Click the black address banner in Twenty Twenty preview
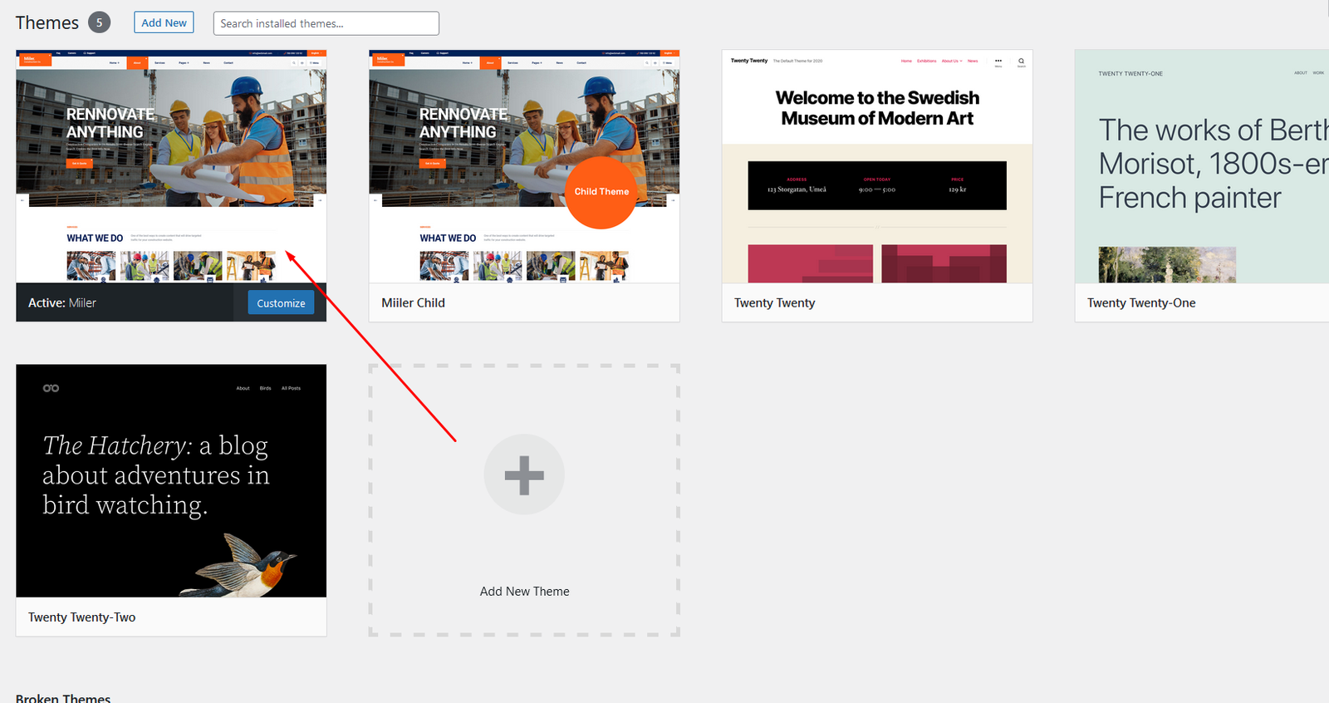Image resolution: width=1329 pixels, height=703 pixels. [x=876, y=185]
